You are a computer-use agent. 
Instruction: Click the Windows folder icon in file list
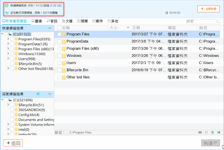coord(64,56)
